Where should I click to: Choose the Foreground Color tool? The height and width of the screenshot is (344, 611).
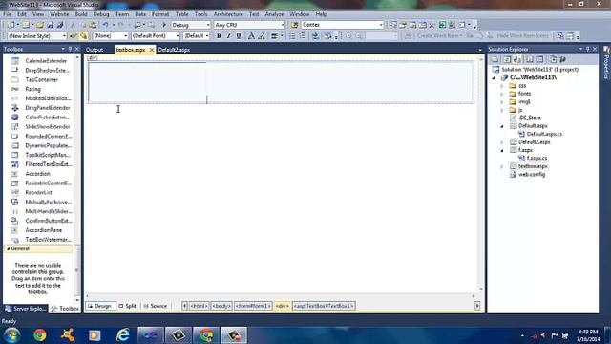tap(251, 36)
